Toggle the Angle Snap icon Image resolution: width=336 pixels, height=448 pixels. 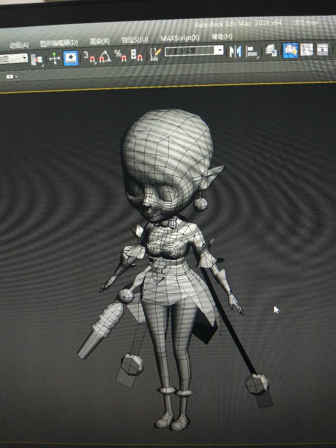click(105, 56)
